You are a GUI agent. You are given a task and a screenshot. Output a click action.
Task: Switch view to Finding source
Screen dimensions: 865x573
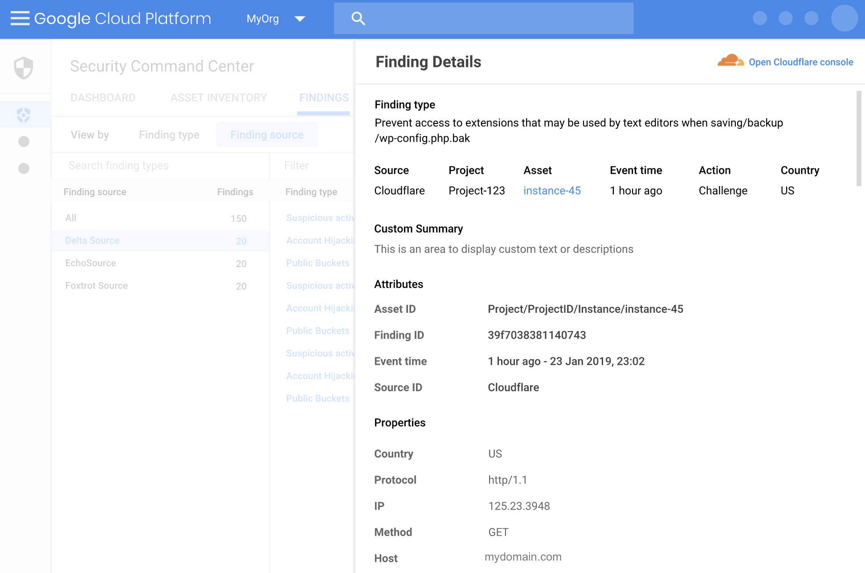(x=267, y=135)
